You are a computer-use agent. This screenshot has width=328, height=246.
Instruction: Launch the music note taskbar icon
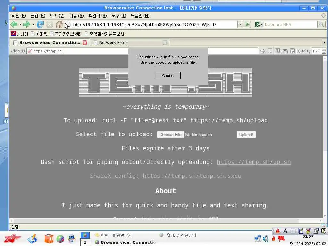[71, 239]
